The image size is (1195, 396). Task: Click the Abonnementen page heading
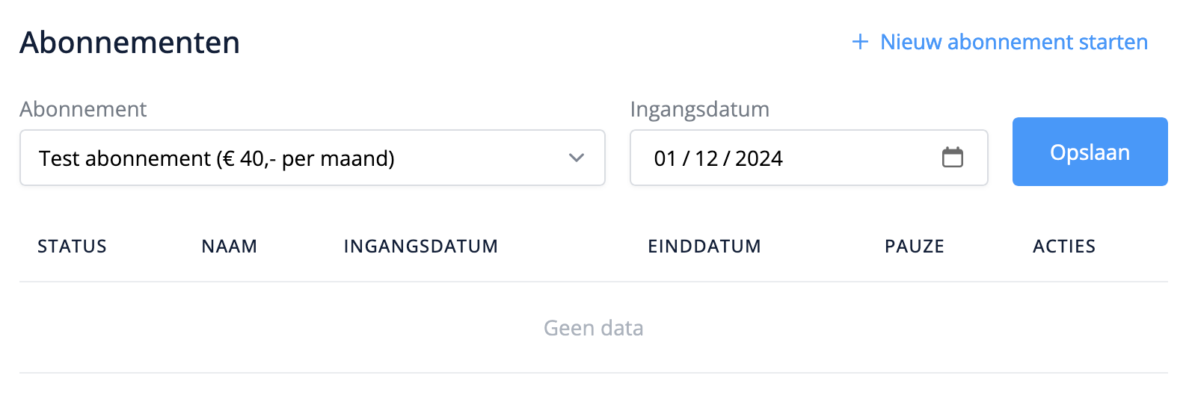tap(129, 43)
